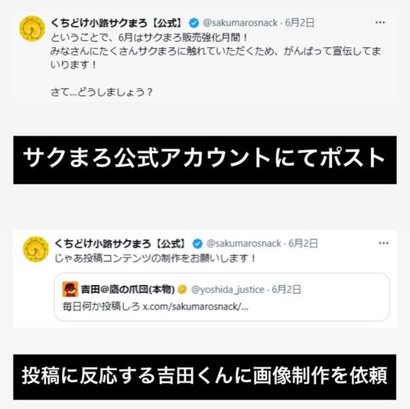Viewport: 410px width, 409px height.
Task: Click the blue verified badge in the じゃあ投稿 tweet
Action: click(x=197, y=244)
